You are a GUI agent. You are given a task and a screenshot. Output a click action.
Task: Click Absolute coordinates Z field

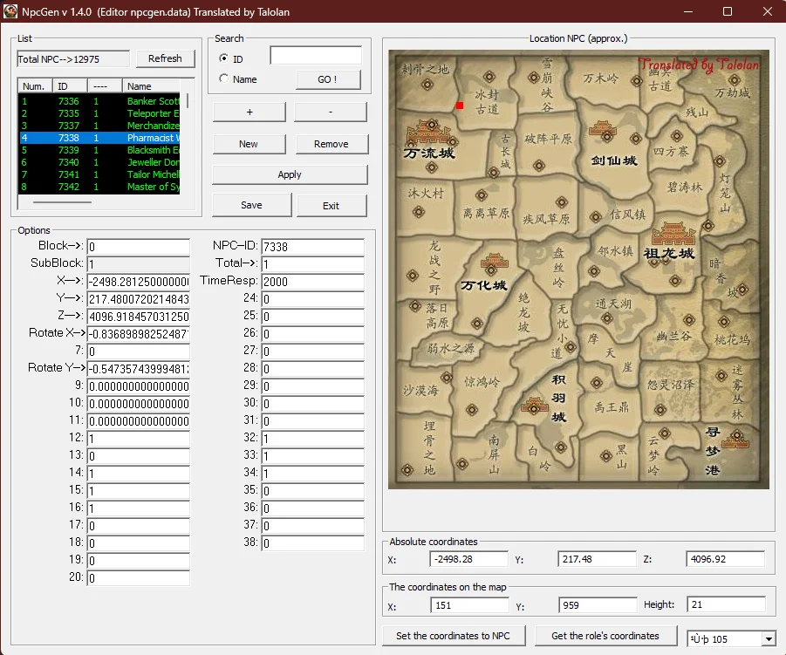(x=725, y=559)
